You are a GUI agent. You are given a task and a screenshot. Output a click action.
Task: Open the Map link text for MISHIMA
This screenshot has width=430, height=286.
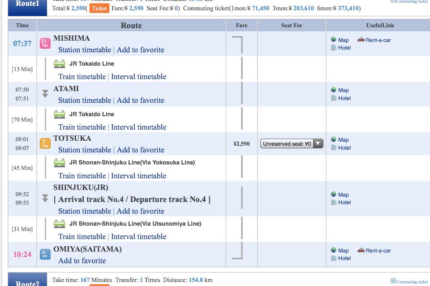[344, 40]
